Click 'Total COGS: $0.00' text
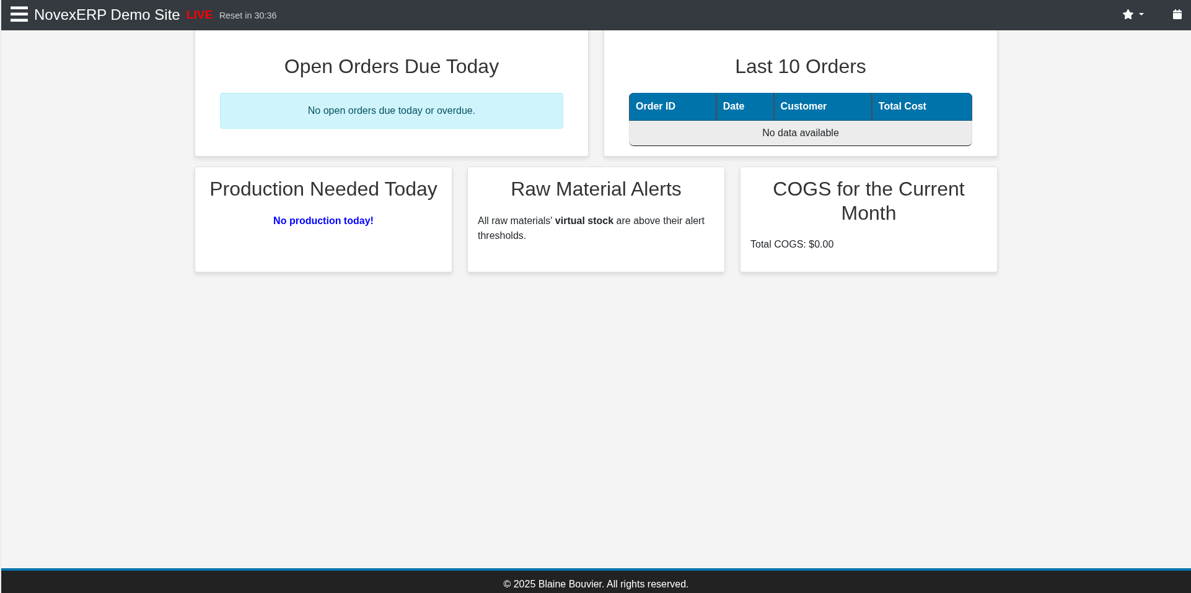 click(792, 245)
